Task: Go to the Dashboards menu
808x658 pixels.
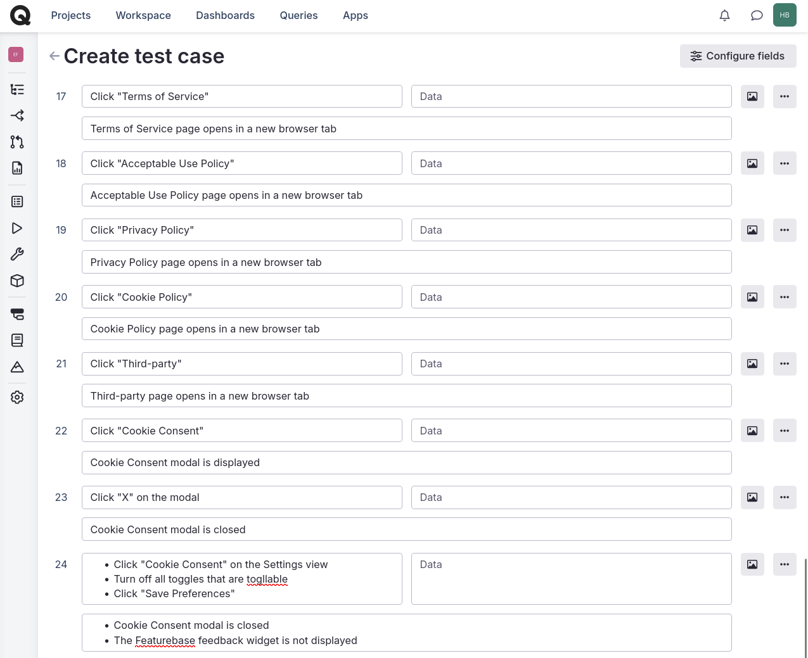Action: tap(225, 15)
